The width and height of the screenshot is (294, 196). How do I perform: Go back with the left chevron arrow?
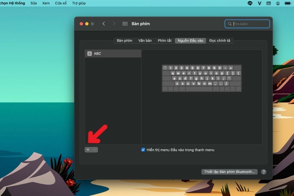[104, 24]
